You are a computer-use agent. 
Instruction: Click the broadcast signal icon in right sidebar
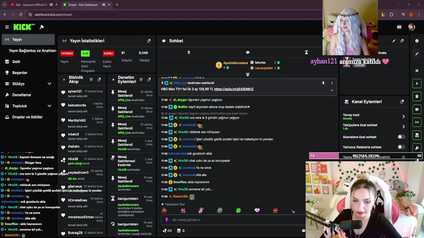tap(417, 122)
